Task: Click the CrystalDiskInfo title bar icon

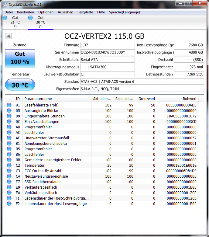Action: (x=5, y=4)
